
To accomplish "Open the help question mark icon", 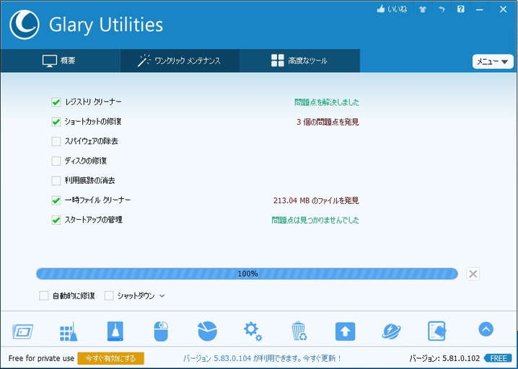I will (x=460, y=9).
